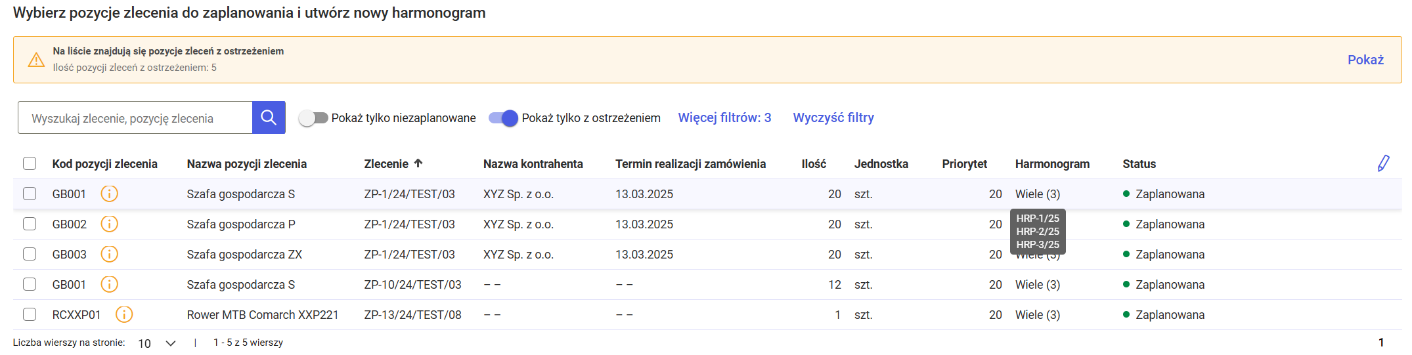Click the warning triangle icon in banner
1412x355 pixels.
click(36, 60)
